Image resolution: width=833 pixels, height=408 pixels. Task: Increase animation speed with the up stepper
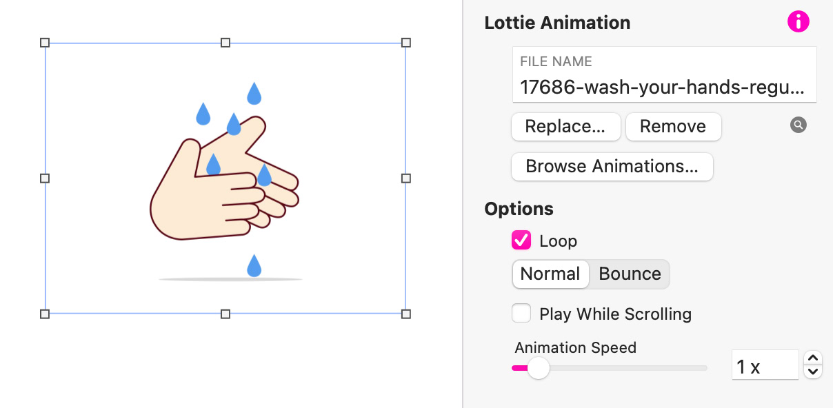[814, 358]
